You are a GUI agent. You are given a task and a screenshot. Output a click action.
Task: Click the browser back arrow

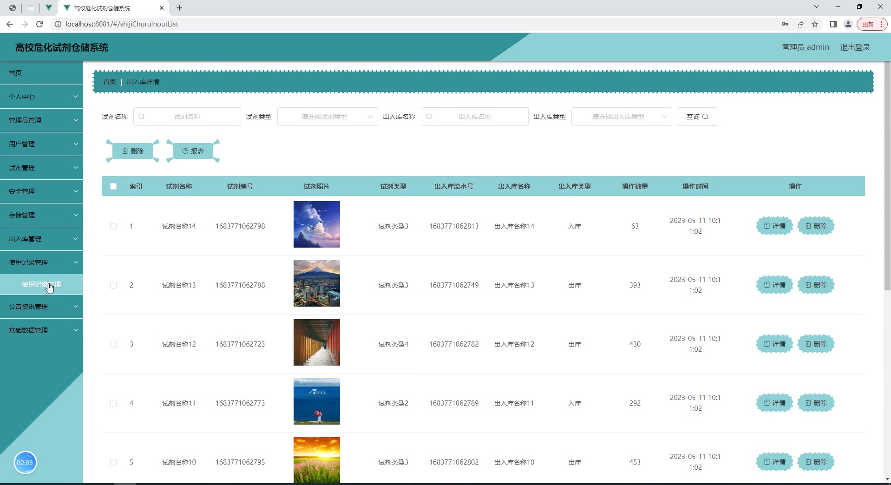click(x=10, y=24)
